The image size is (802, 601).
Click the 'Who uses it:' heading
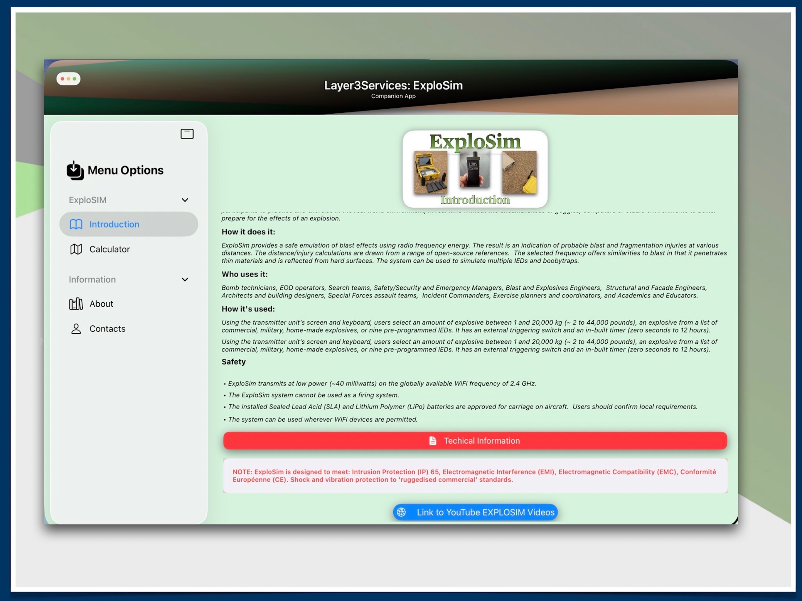click(x=245, y=274)
